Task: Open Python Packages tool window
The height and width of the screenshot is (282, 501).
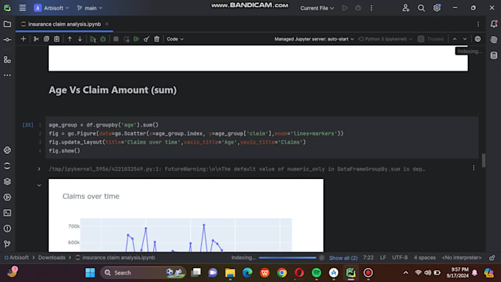Action: [7, 181]
